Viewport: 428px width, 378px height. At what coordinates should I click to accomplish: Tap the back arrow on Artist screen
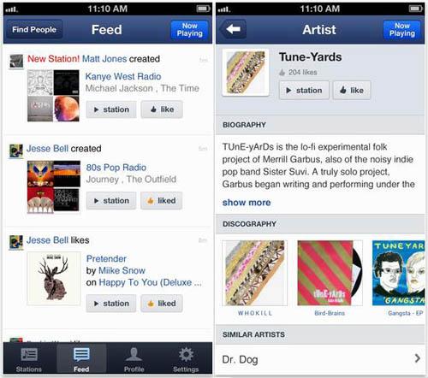[x=233, y=29]
